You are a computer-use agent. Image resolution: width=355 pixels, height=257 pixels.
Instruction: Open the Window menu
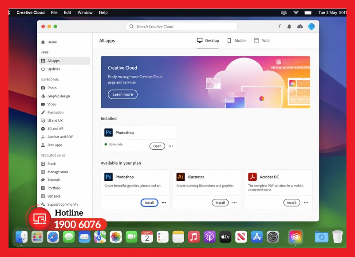tap(85, 13)
